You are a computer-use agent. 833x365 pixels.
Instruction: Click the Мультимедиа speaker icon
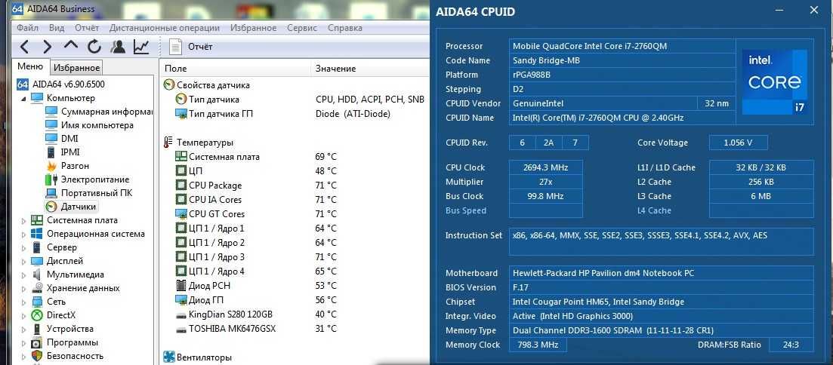pos(37,275)
